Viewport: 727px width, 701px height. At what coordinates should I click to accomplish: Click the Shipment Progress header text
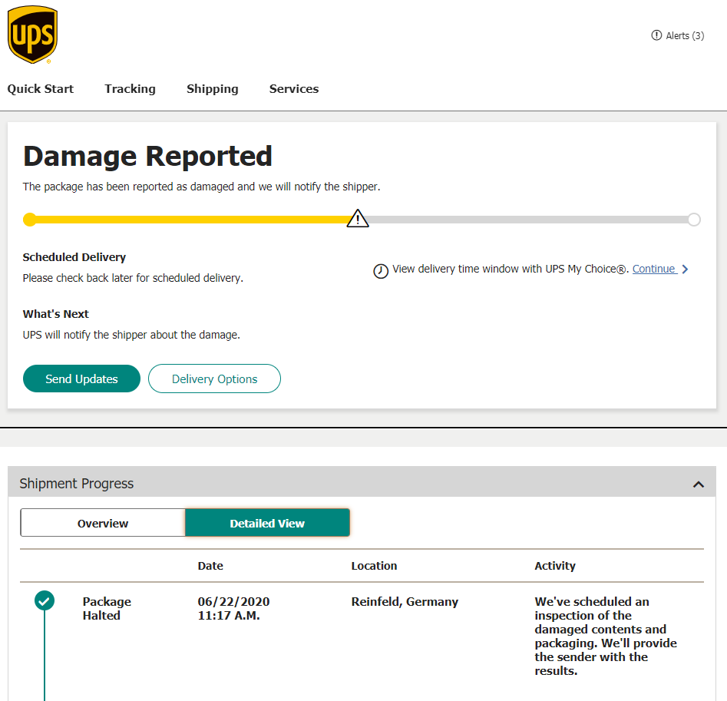[77, 484]
